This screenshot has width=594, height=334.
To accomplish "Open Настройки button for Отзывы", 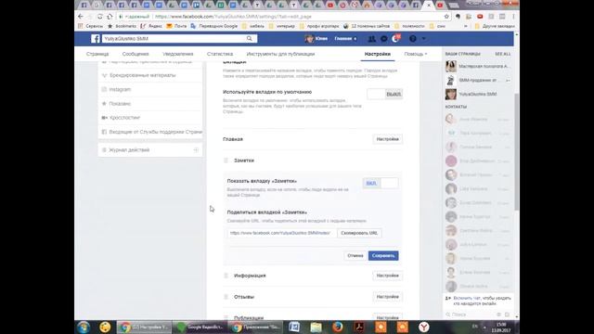I will 387,297.
